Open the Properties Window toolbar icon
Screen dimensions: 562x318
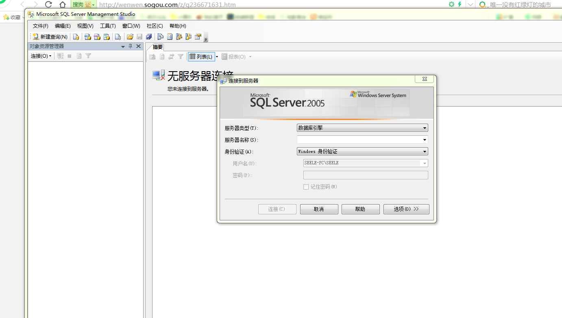click(x=198, y=37)
